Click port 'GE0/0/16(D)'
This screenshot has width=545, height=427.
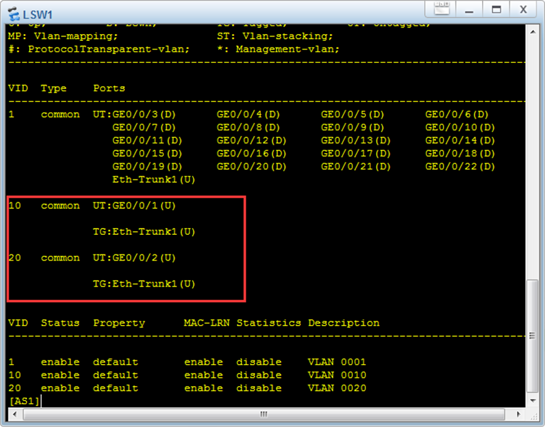pos(251,154)
